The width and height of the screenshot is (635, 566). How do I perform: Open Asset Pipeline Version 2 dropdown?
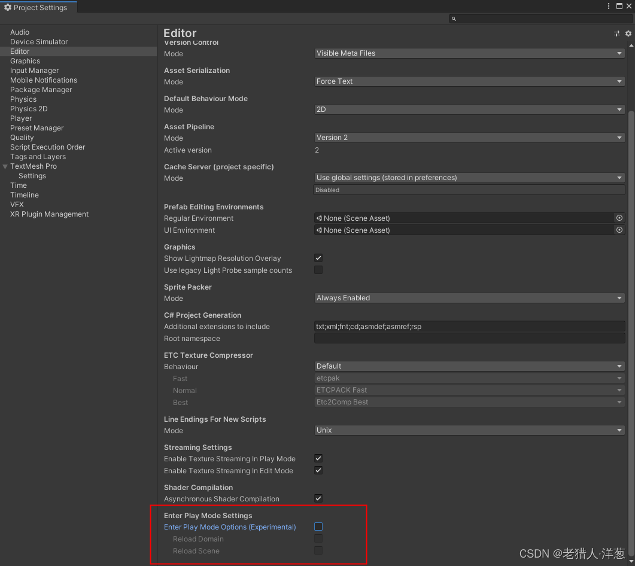coord(469,138)
